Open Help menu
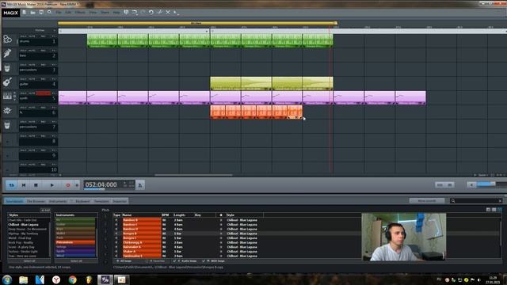This screenshot has width=507, height=285. [x=116, y=13]
